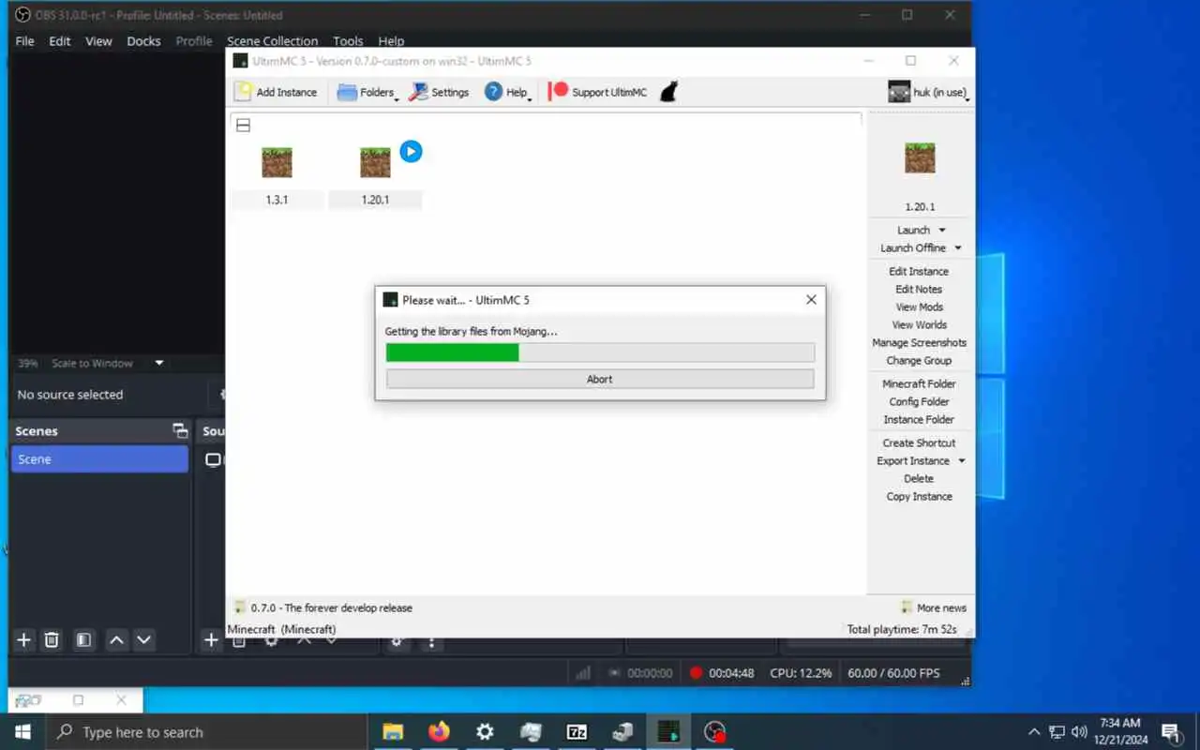Click Manage Screenshots
Screen dimensions: 1200x750
(919, 342)
